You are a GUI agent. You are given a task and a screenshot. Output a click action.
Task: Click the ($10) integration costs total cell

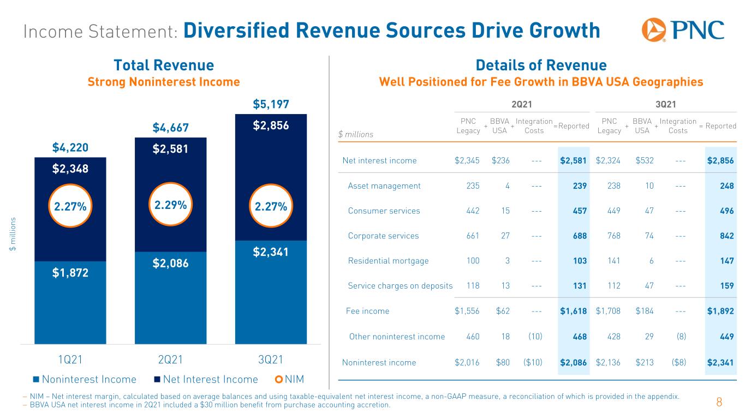533,362
